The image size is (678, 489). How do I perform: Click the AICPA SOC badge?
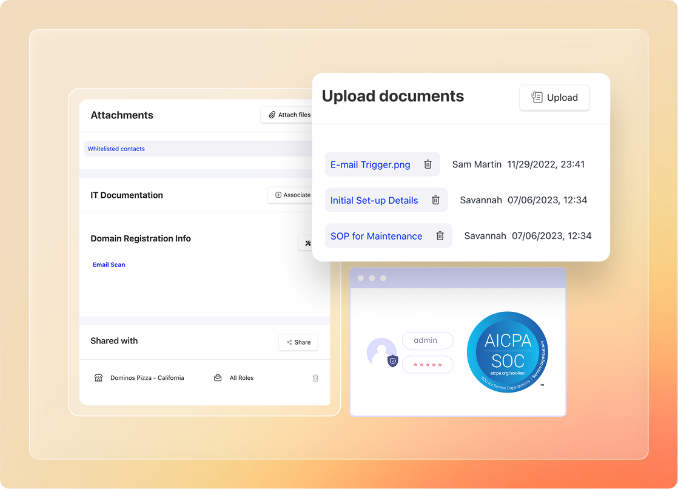click(508, 352)
